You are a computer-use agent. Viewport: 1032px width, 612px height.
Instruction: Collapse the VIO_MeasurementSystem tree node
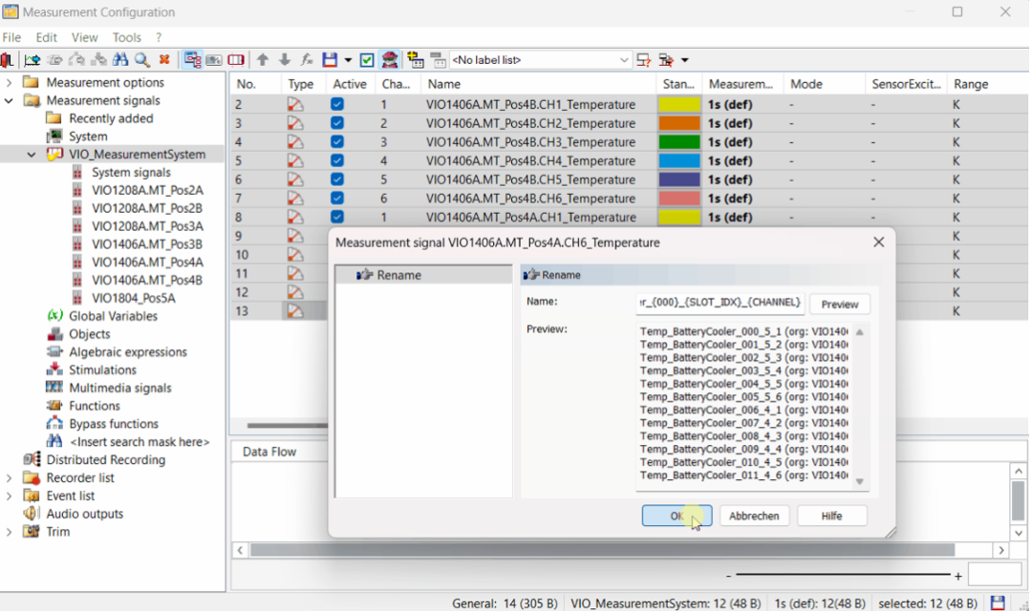(x=32, y=155)
